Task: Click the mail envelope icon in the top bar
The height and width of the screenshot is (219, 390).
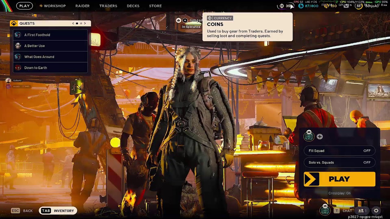Action: [346, 6]
